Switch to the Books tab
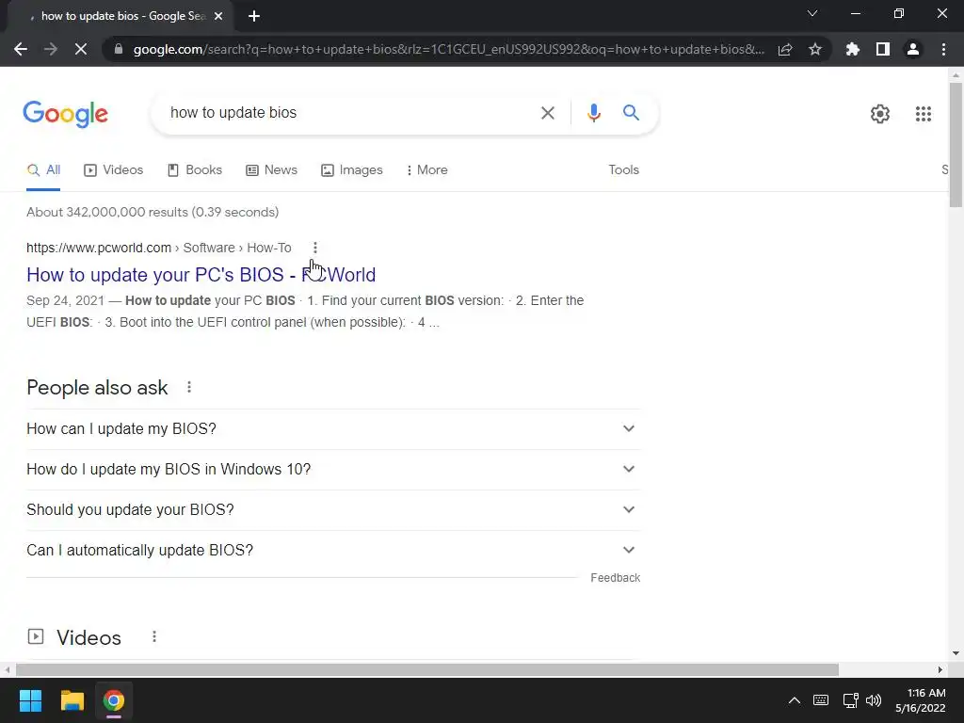The height and width of the screenshot is (723, 964). (195, 170)
